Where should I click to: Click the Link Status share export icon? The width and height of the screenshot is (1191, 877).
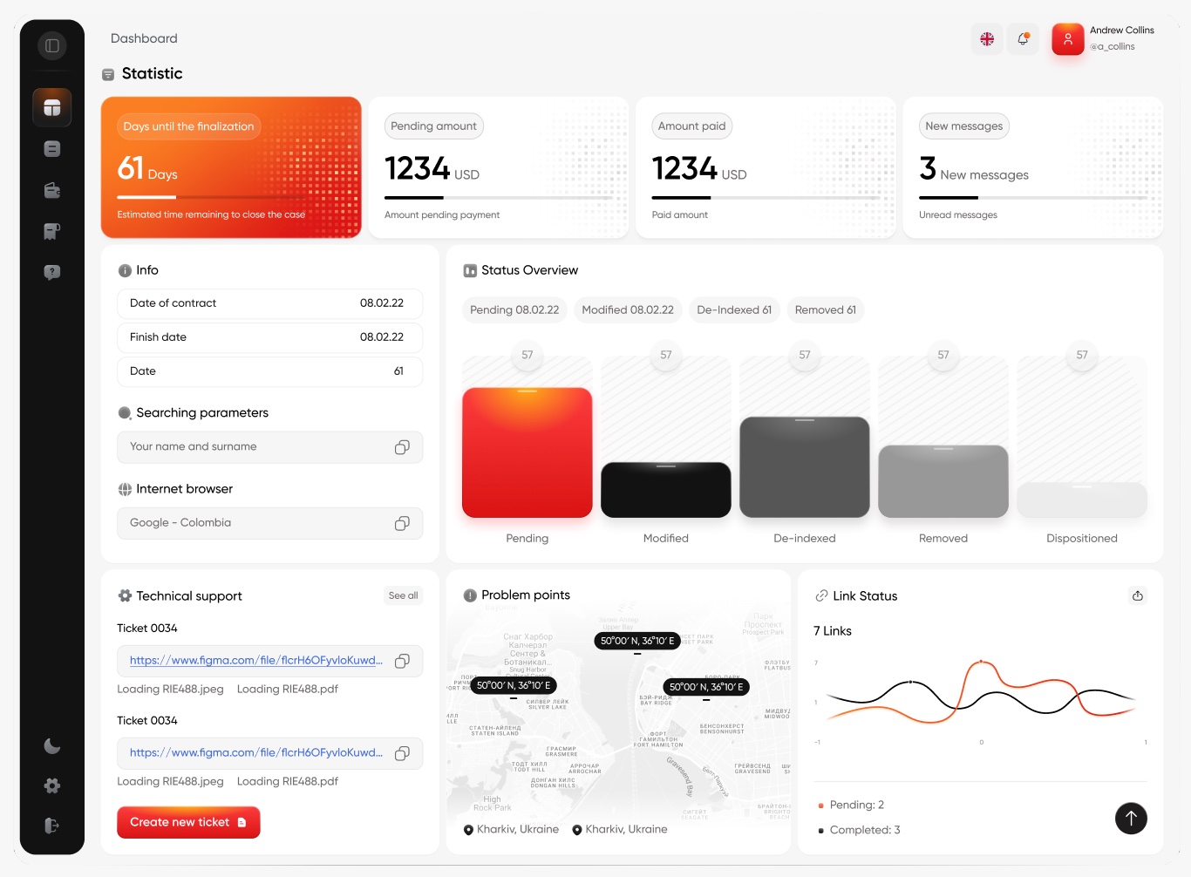coord(1138,596)
